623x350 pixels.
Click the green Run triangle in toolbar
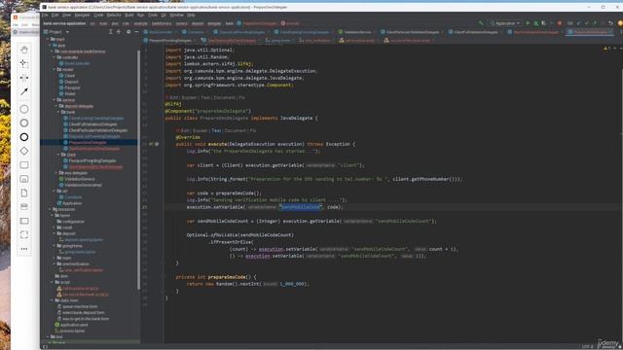coord(528,23)
